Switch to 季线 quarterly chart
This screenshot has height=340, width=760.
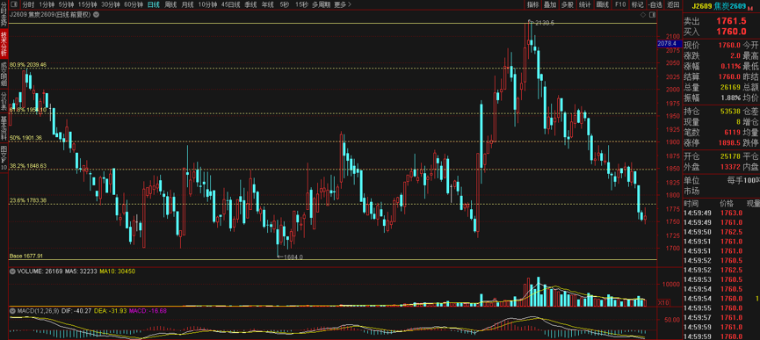click(x=250, y=4)
